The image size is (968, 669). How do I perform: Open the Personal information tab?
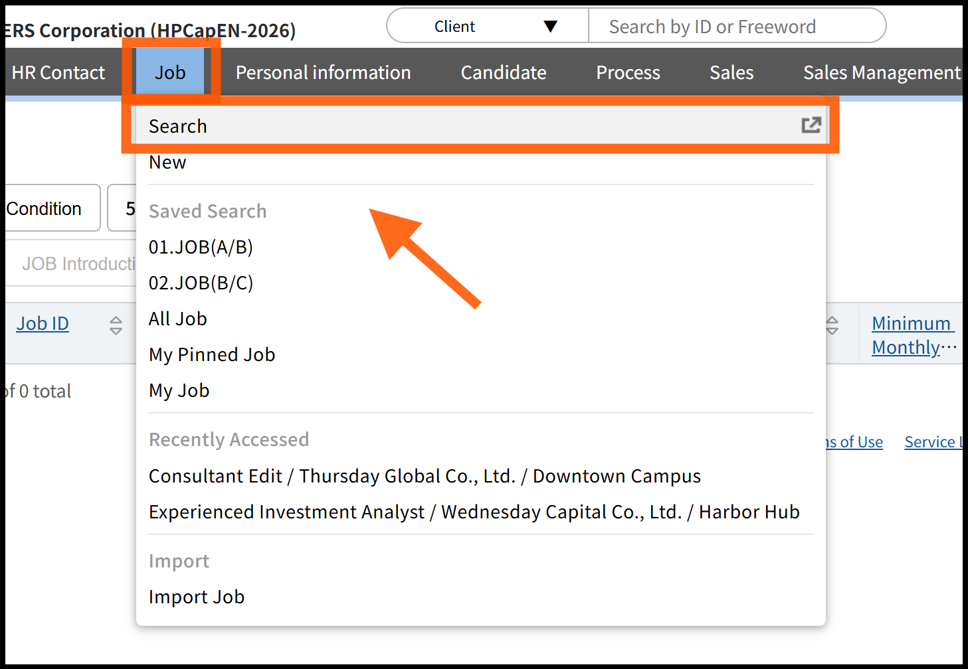click(323, 72)
